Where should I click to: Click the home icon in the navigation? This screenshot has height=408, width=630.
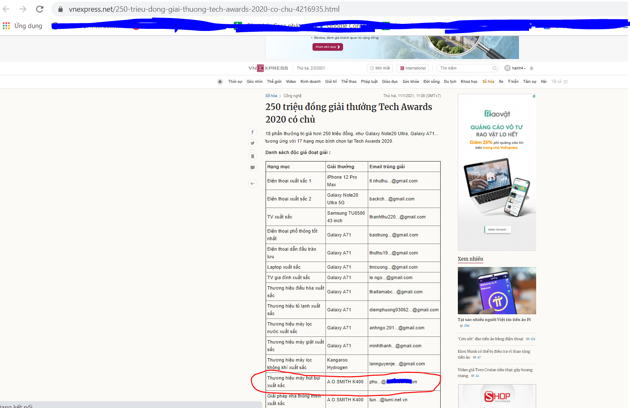[x=220, y=82]
